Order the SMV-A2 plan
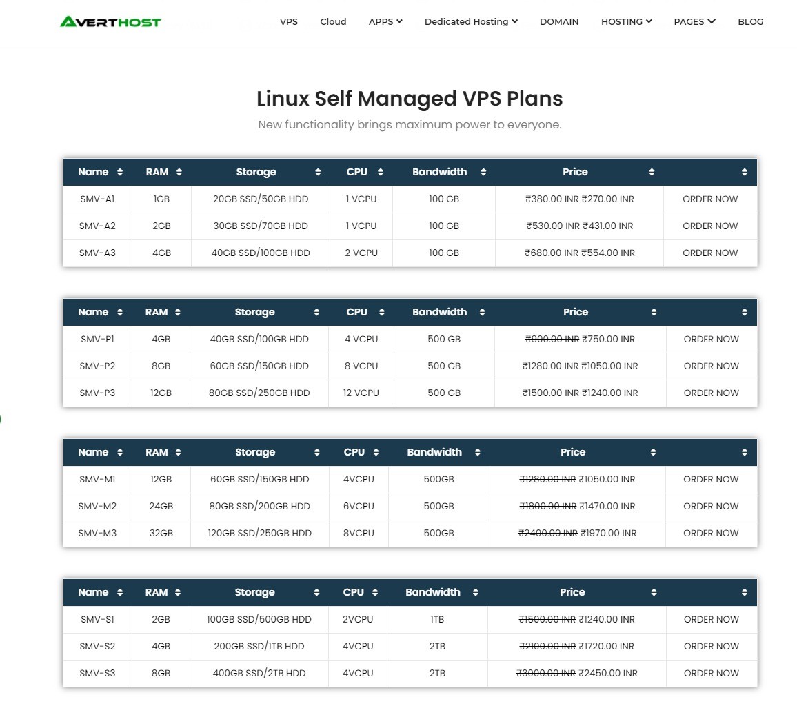Image resolution: width=797 pixels, height=724 pixels. coord(710,226)
